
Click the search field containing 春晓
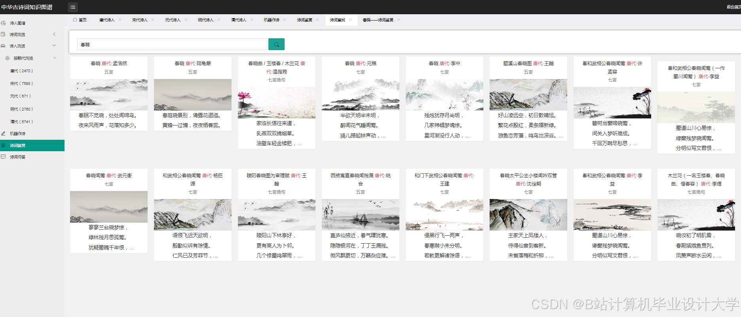click(x=172, y=44)
